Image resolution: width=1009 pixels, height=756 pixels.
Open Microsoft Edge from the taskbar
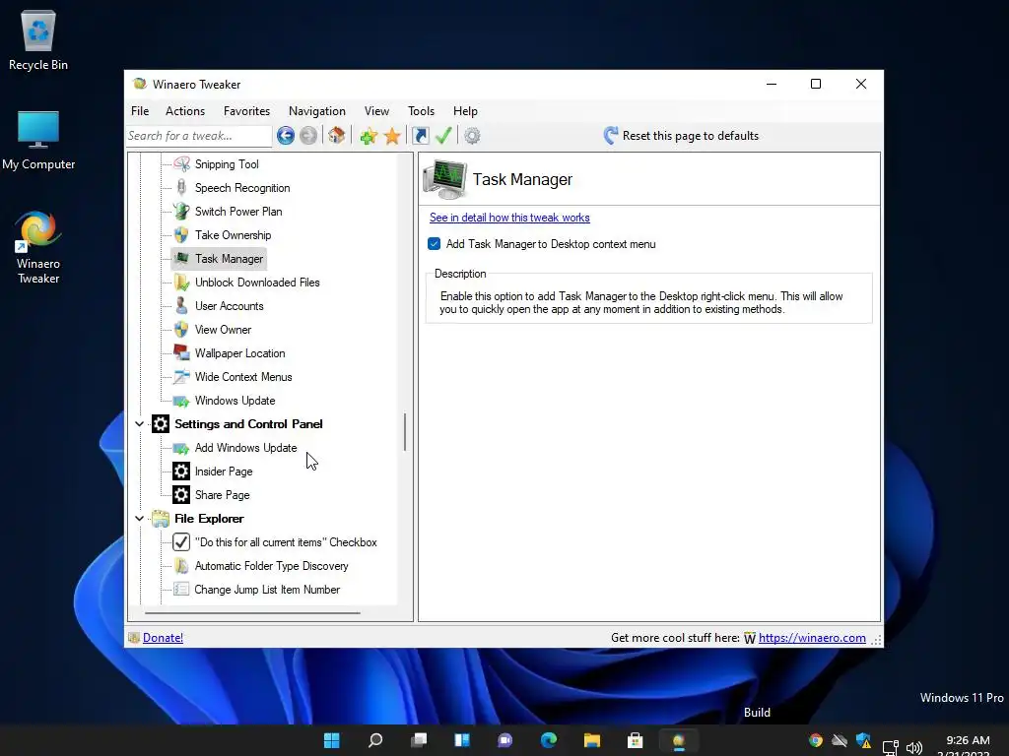pos(548,740)
